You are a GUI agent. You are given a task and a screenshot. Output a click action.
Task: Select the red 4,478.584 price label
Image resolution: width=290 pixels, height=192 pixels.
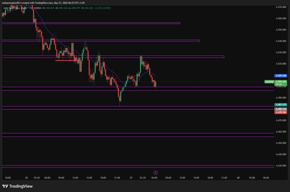281,112
